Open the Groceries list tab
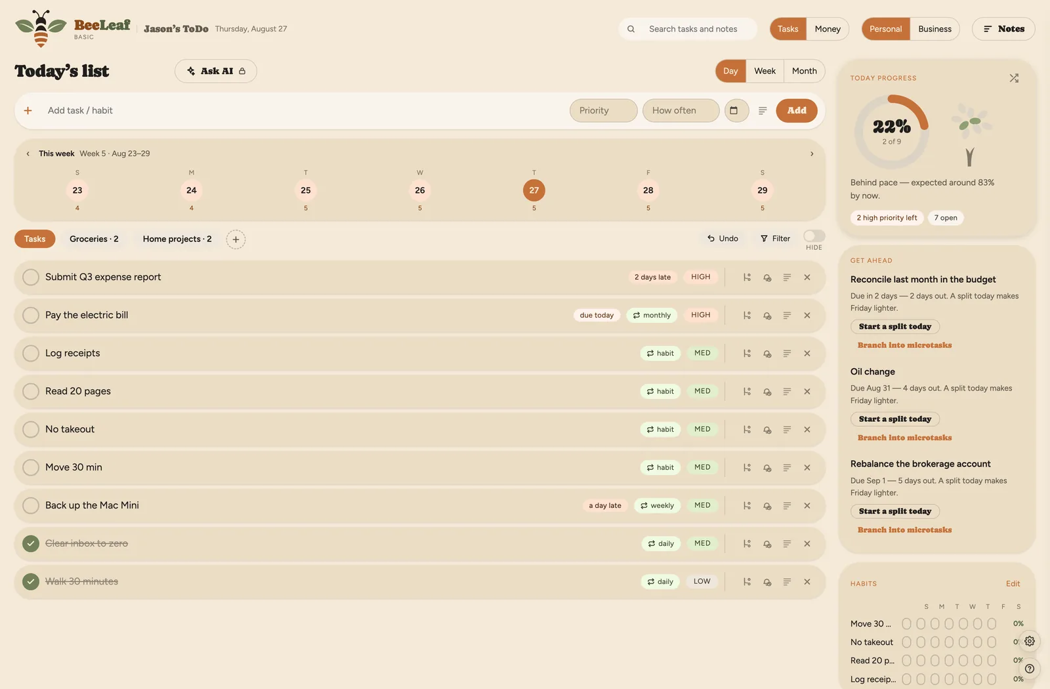1050x689 pixels. (94, 240)
